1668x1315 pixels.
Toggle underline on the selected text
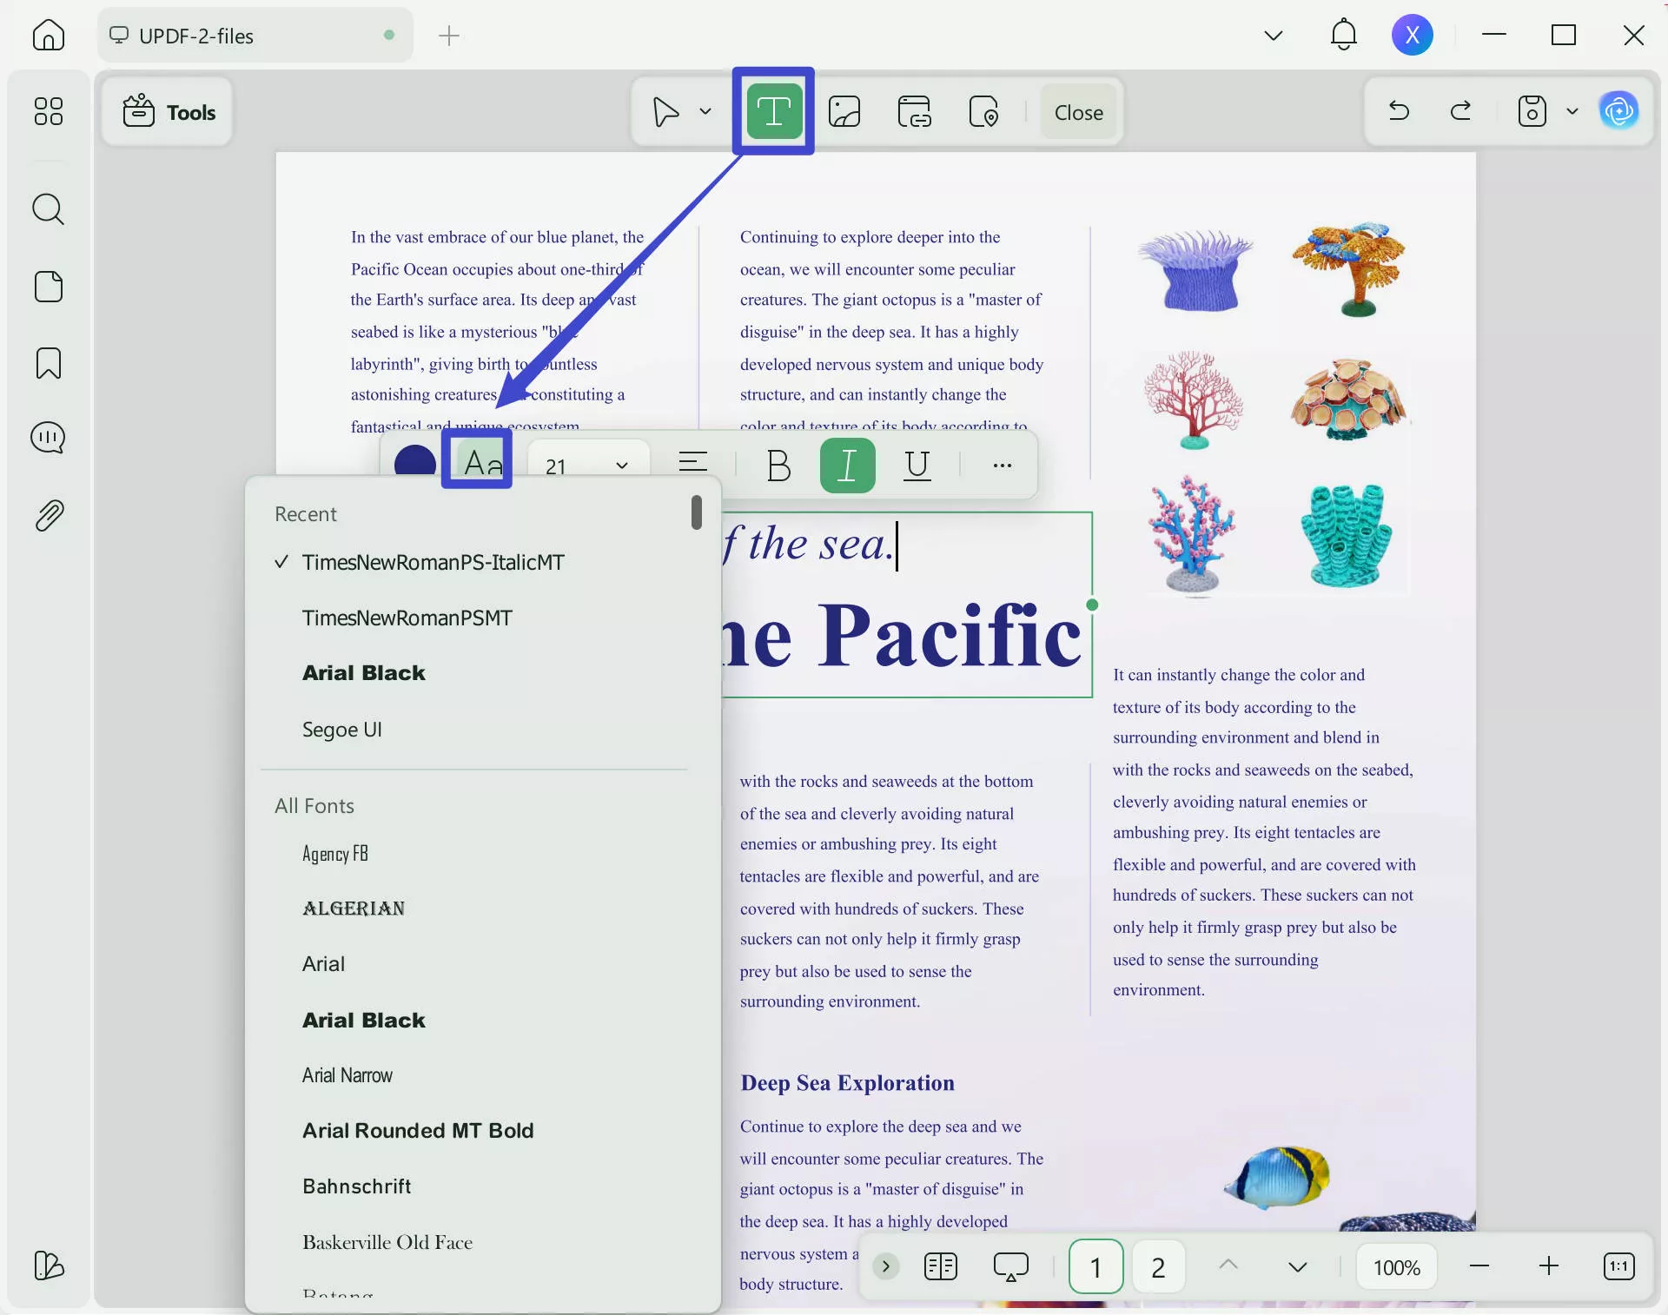917,466
